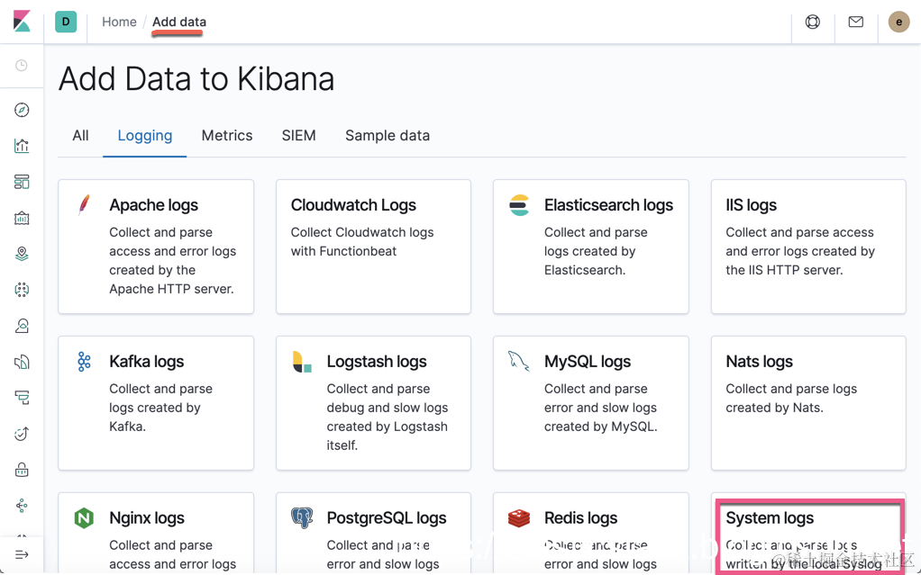Open Discover from the compass sidebar icon

click(22, 110)
